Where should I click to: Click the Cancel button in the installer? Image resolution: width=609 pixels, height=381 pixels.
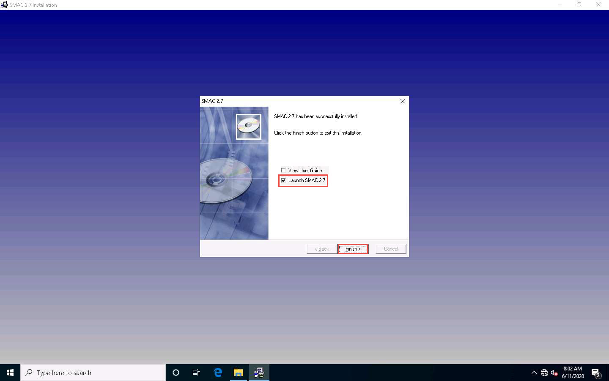pyautogui.click(x=391, y=249)
